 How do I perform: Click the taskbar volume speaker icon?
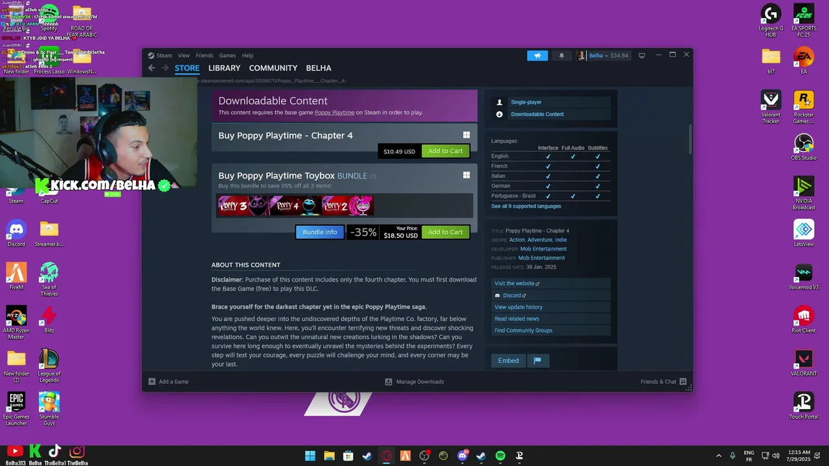(776, 456)
